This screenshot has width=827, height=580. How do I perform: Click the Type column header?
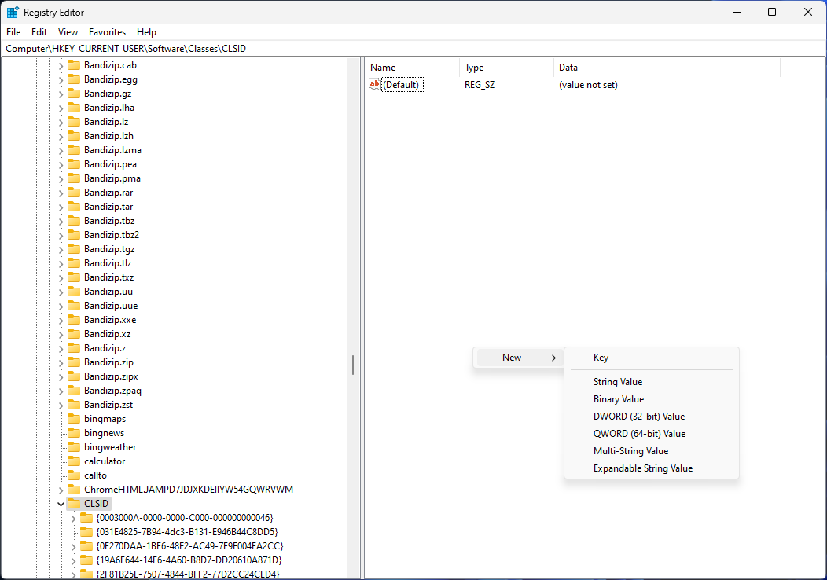[506, 68]
